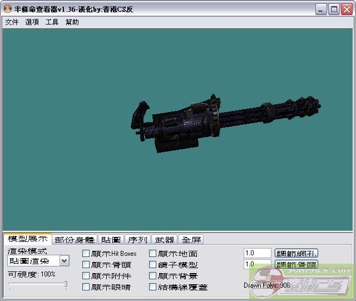
Task: Switch to the 全屏 tab
Action: [x=191, y=240]
